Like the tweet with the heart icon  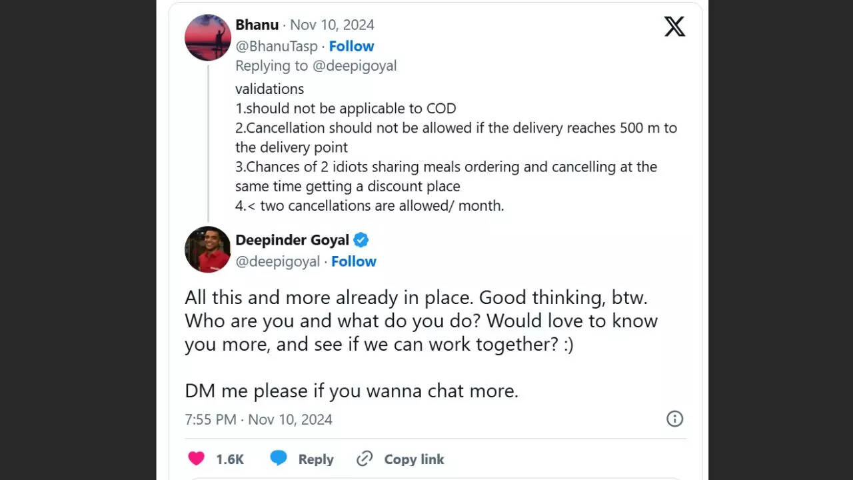(x=196, y=459)
